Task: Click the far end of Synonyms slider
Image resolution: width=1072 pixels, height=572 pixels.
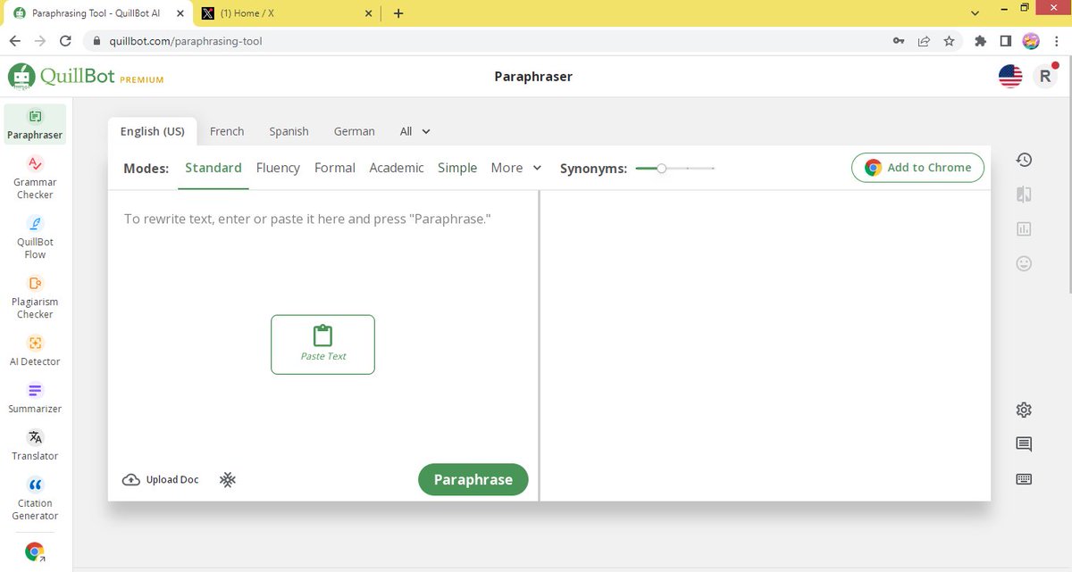Action: pos(714,168)
